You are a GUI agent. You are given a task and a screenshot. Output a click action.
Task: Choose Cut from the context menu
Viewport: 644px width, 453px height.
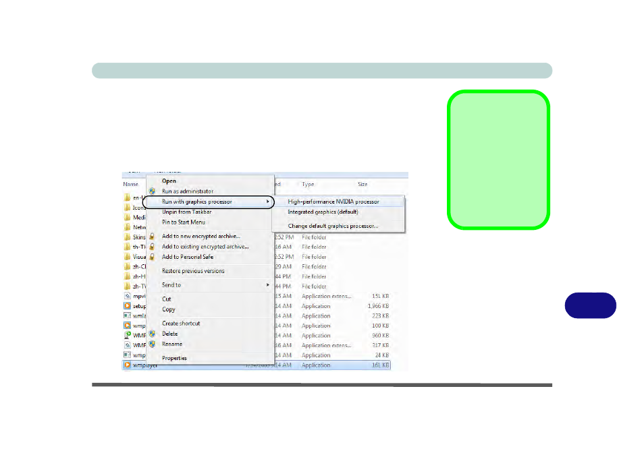pos(166,299)
